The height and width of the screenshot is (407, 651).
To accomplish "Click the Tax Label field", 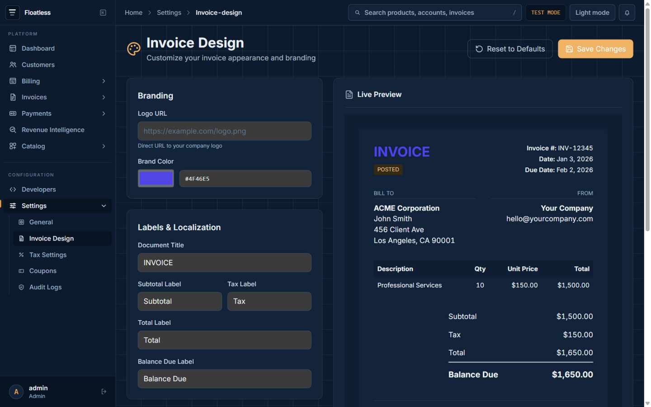I will click(269, 301).
